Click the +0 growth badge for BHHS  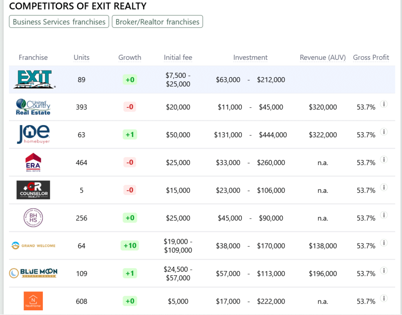130,218
